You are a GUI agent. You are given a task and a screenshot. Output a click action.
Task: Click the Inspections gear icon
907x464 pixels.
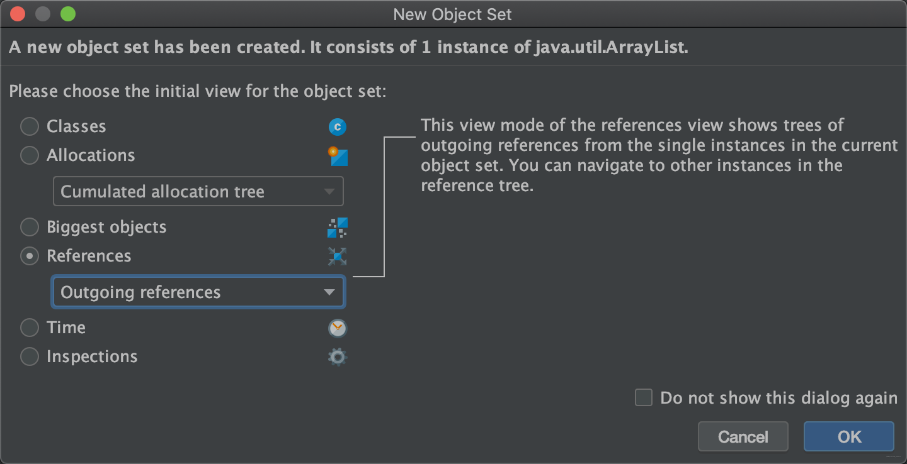click(x=338, y=357)
